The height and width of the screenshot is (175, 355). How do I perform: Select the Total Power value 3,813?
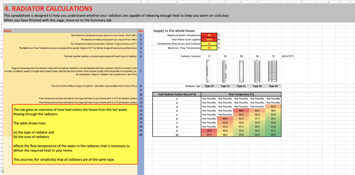(x=209, y=40)
